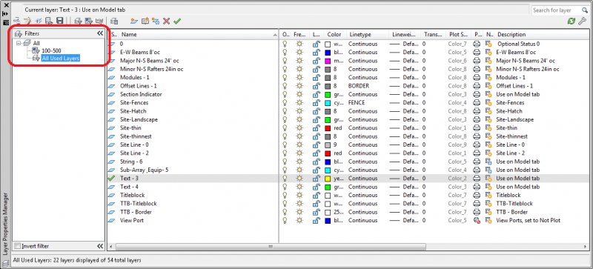Image resolution: width=593 pixels, height=269 pixels.
Task: Toggle plot printer for Site-thin layer
Action: (477, 128)
